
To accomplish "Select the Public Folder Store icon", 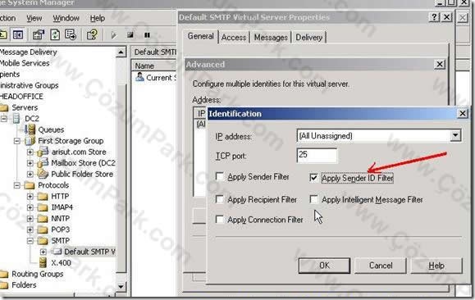I will point(43,174).
